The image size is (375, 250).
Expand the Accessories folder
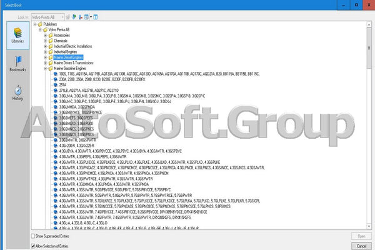[46, 35]
